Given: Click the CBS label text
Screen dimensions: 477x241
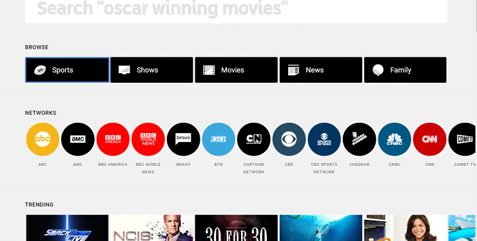Looking at the screenshot, I should tap(289, 165).
